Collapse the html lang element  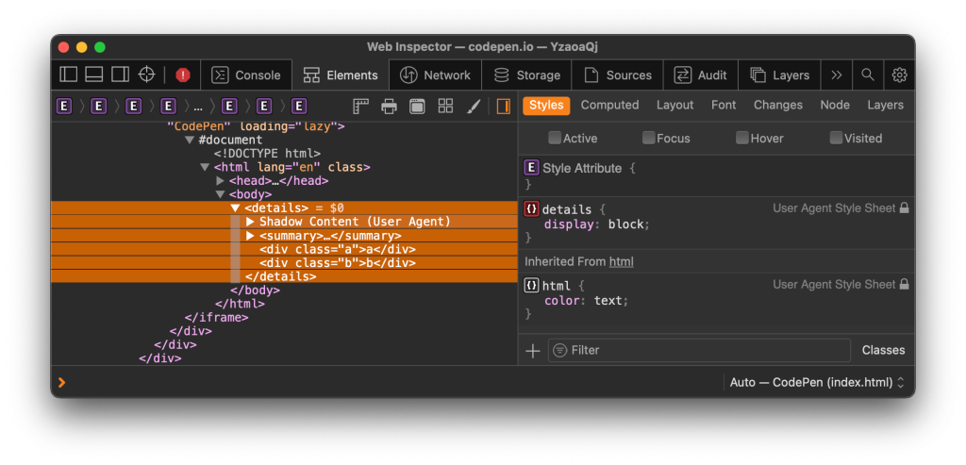tap(205, 168)
